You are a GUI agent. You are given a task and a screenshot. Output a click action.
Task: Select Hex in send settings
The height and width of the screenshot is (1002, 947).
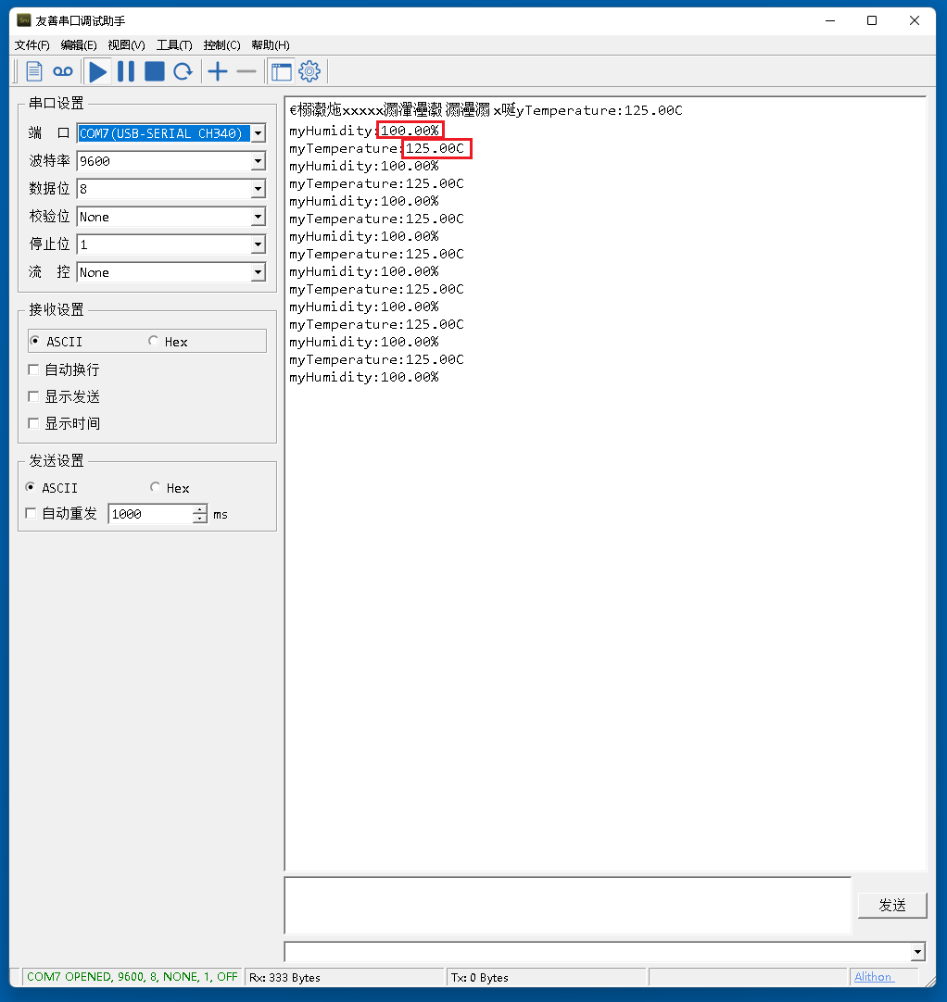(x=170, y=488)
